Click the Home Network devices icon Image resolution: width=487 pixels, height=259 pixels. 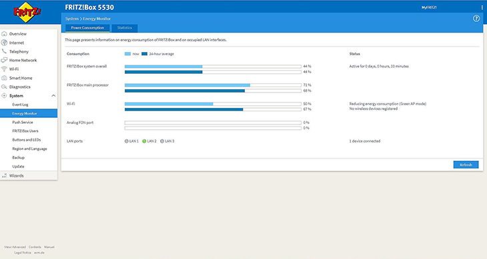coord(4,60)
